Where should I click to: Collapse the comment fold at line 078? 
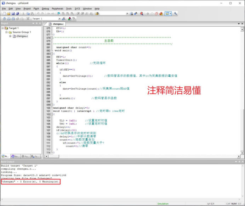point(52,38)
